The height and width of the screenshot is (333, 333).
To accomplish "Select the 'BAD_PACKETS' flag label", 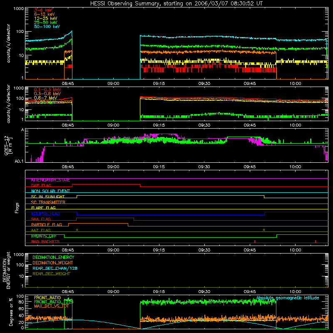I will coord(45,242).
